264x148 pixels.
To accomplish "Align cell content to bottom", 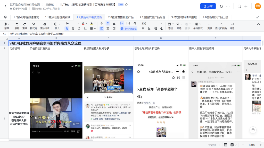I will 114,23.
